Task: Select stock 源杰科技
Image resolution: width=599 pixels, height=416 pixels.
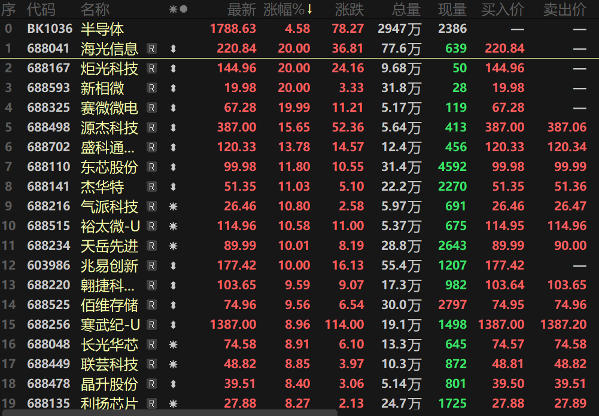Action: point(110,127)
